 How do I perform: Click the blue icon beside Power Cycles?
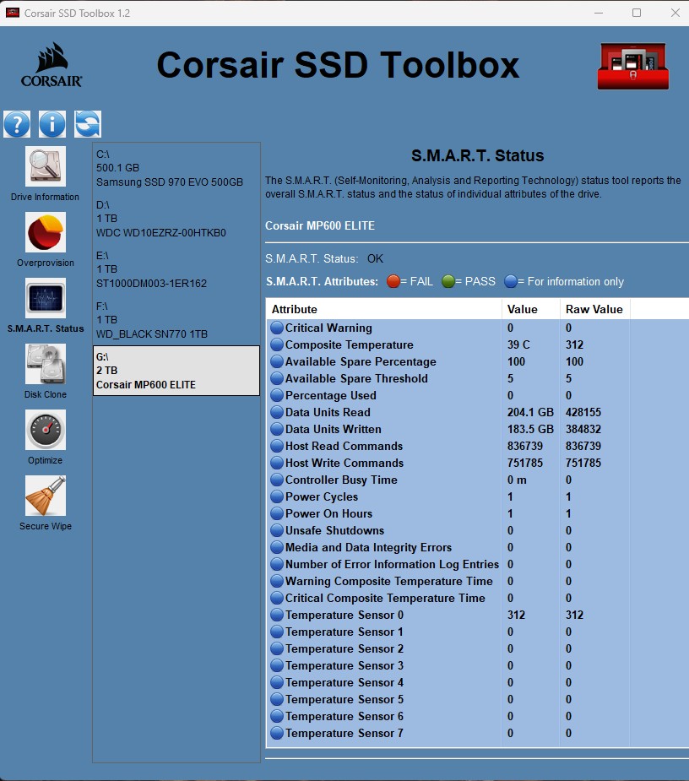tap(277, 496)
